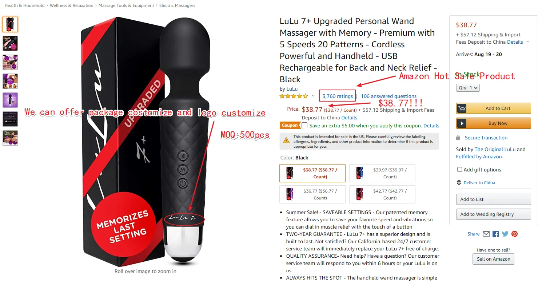Screen dimensions: 538x281
Task: Share on Pinterest icon
Action: [514, 234]
